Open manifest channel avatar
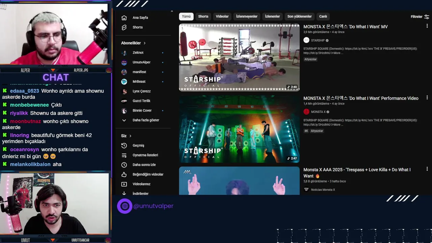This screenshot has height=243, width=432. pos(124,72)
